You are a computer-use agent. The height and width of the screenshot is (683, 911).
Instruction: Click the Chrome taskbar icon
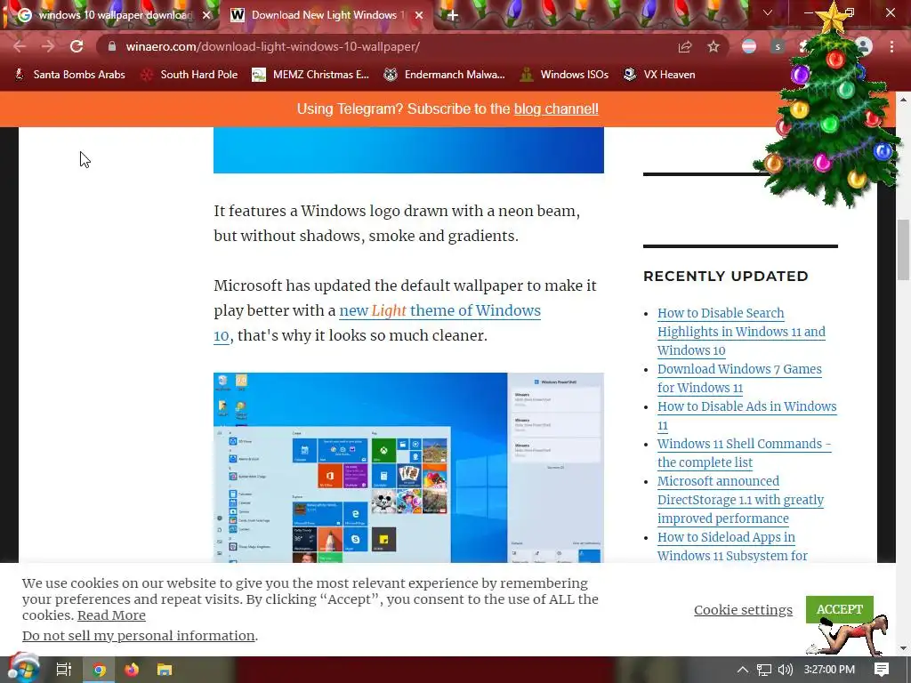click(100, 670)
